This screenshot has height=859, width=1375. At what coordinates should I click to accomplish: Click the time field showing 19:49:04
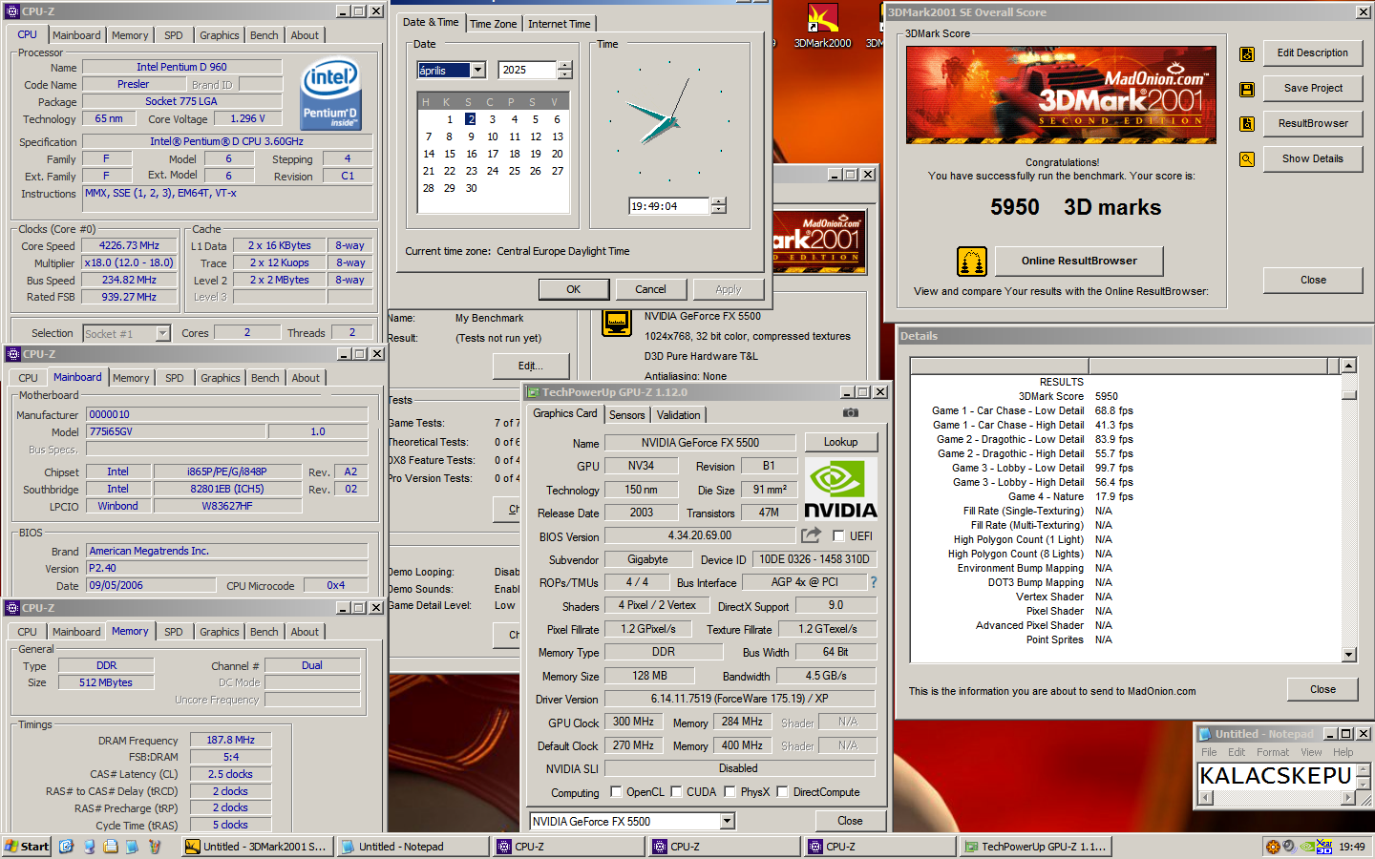(668, 206)
